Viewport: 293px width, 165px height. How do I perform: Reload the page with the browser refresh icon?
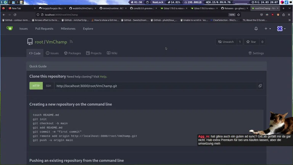(x=15, y=15)
